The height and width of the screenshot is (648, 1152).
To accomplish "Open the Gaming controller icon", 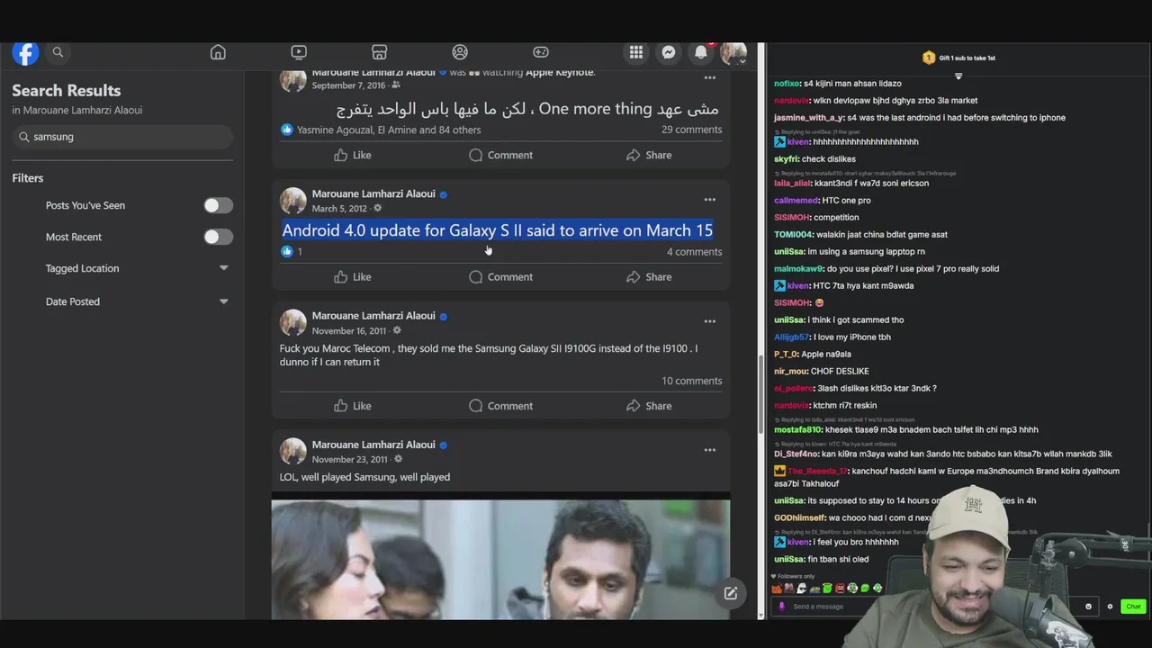I will pyautogui.click(x=541, y=52).
